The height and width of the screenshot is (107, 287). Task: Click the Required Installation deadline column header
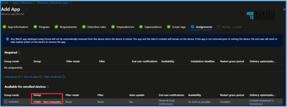203,62
